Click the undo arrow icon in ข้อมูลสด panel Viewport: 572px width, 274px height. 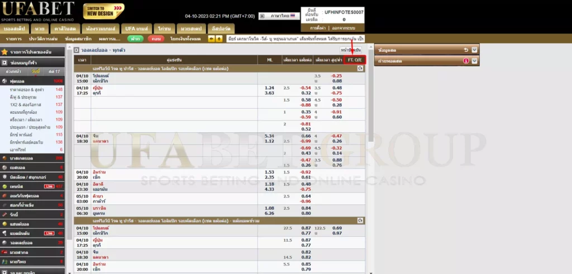coord(466,50)
